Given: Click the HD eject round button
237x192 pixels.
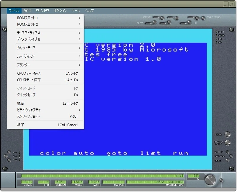Looking at the screenshot, I should [189, 22].
